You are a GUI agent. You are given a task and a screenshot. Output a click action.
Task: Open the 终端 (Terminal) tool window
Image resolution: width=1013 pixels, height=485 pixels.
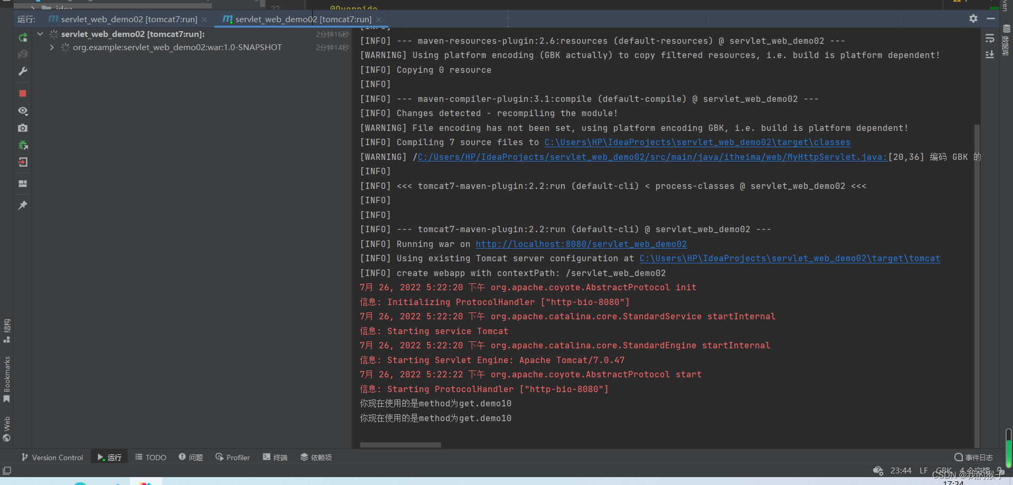275,457
